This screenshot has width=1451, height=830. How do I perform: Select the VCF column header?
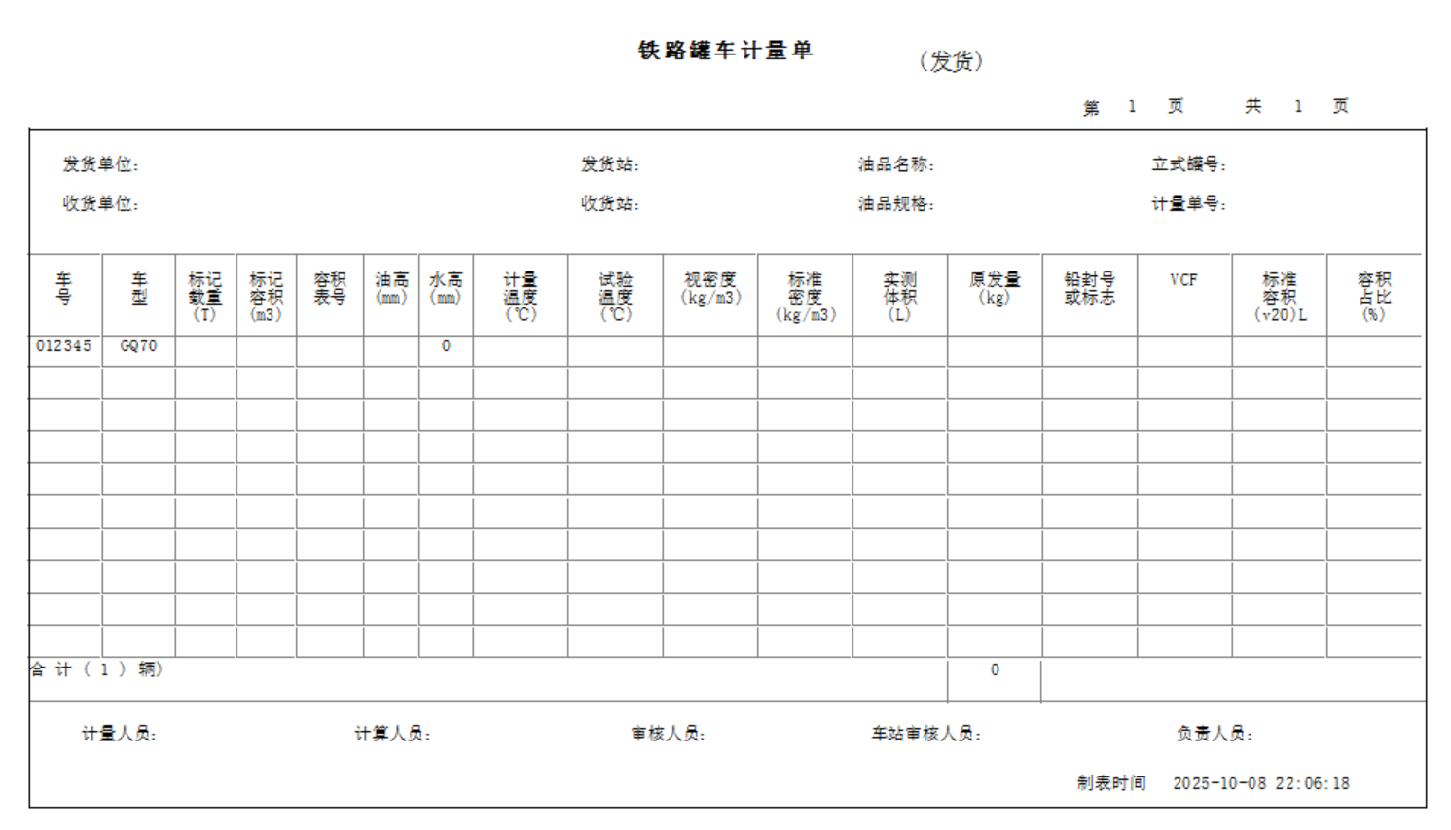1183,280
